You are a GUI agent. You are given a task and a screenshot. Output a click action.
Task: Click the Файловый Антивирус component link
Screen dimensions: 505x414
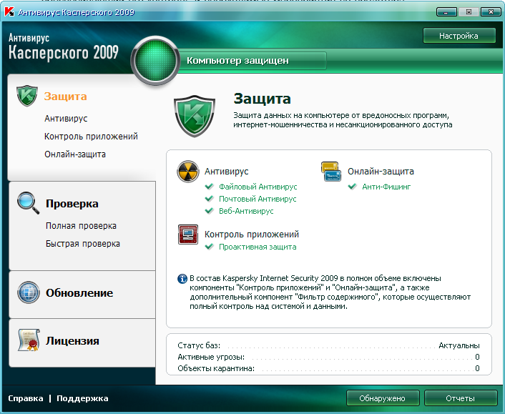[x=258, y=187]
